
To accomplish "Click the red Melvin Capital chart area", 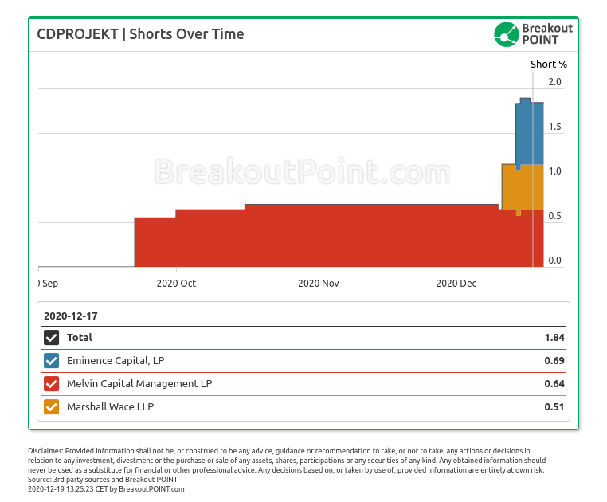I will tap(339, 237).
